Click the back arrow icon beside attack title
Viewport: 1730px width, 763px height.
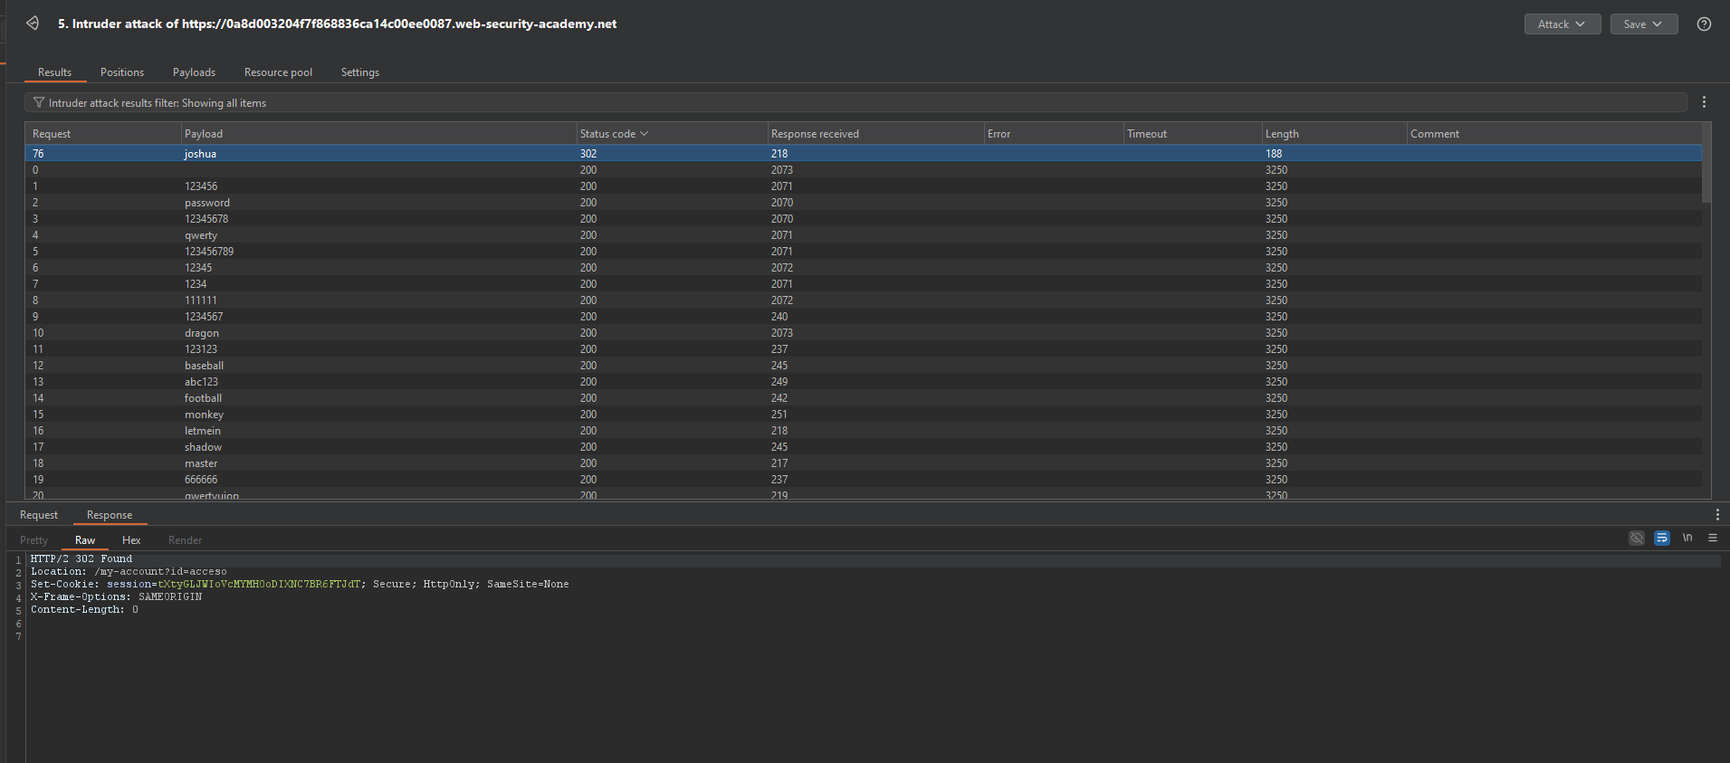point(33,24)
